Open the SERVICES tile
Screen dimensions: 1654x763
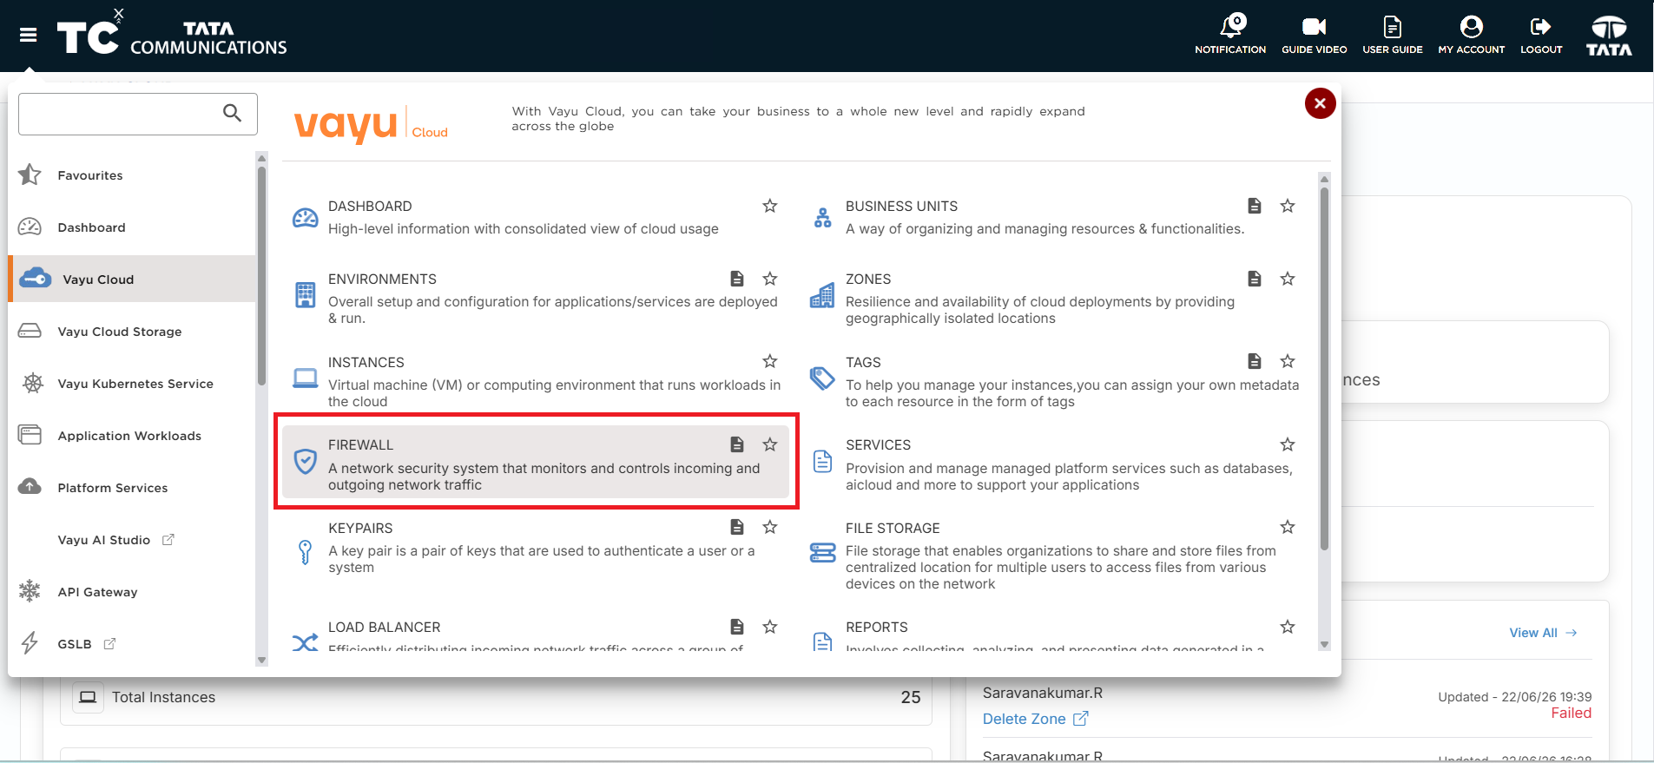pos(1053,462)
